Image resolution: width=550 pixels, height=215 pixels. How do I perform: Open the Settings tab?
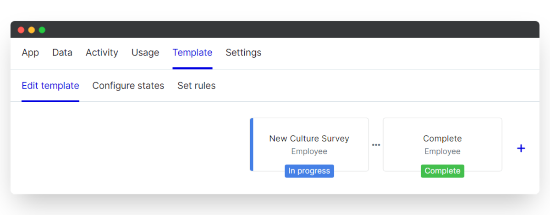(243, 53)
